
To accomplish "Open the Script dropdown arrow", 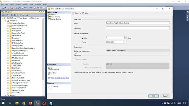I will pos(80,13).
